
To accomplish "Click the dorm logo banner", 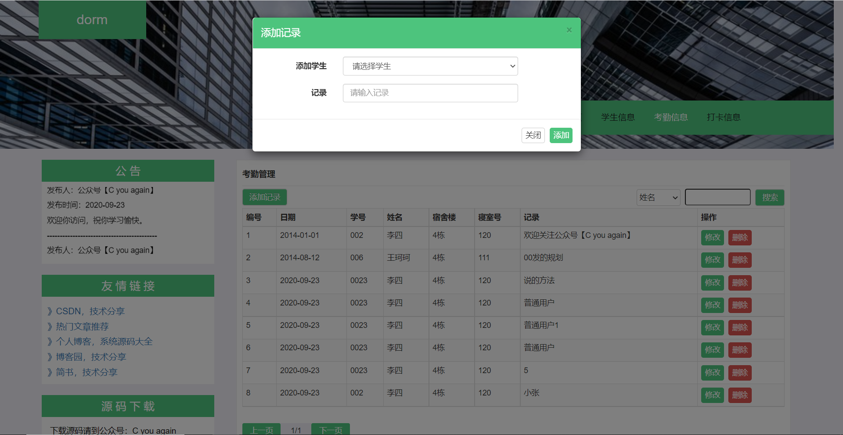I will [92, 20].
